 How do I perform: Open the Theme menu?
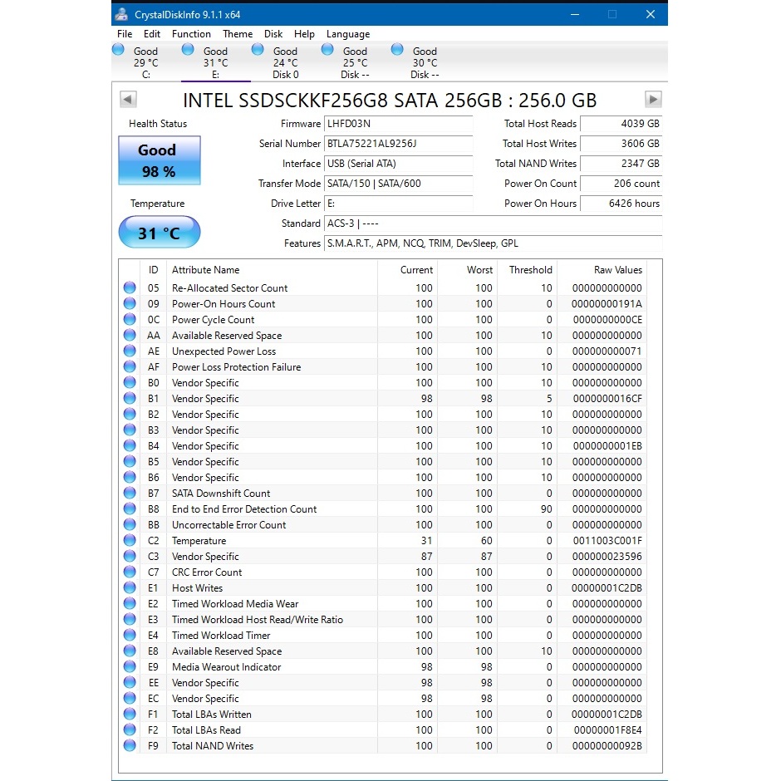(x=238, y=34)
